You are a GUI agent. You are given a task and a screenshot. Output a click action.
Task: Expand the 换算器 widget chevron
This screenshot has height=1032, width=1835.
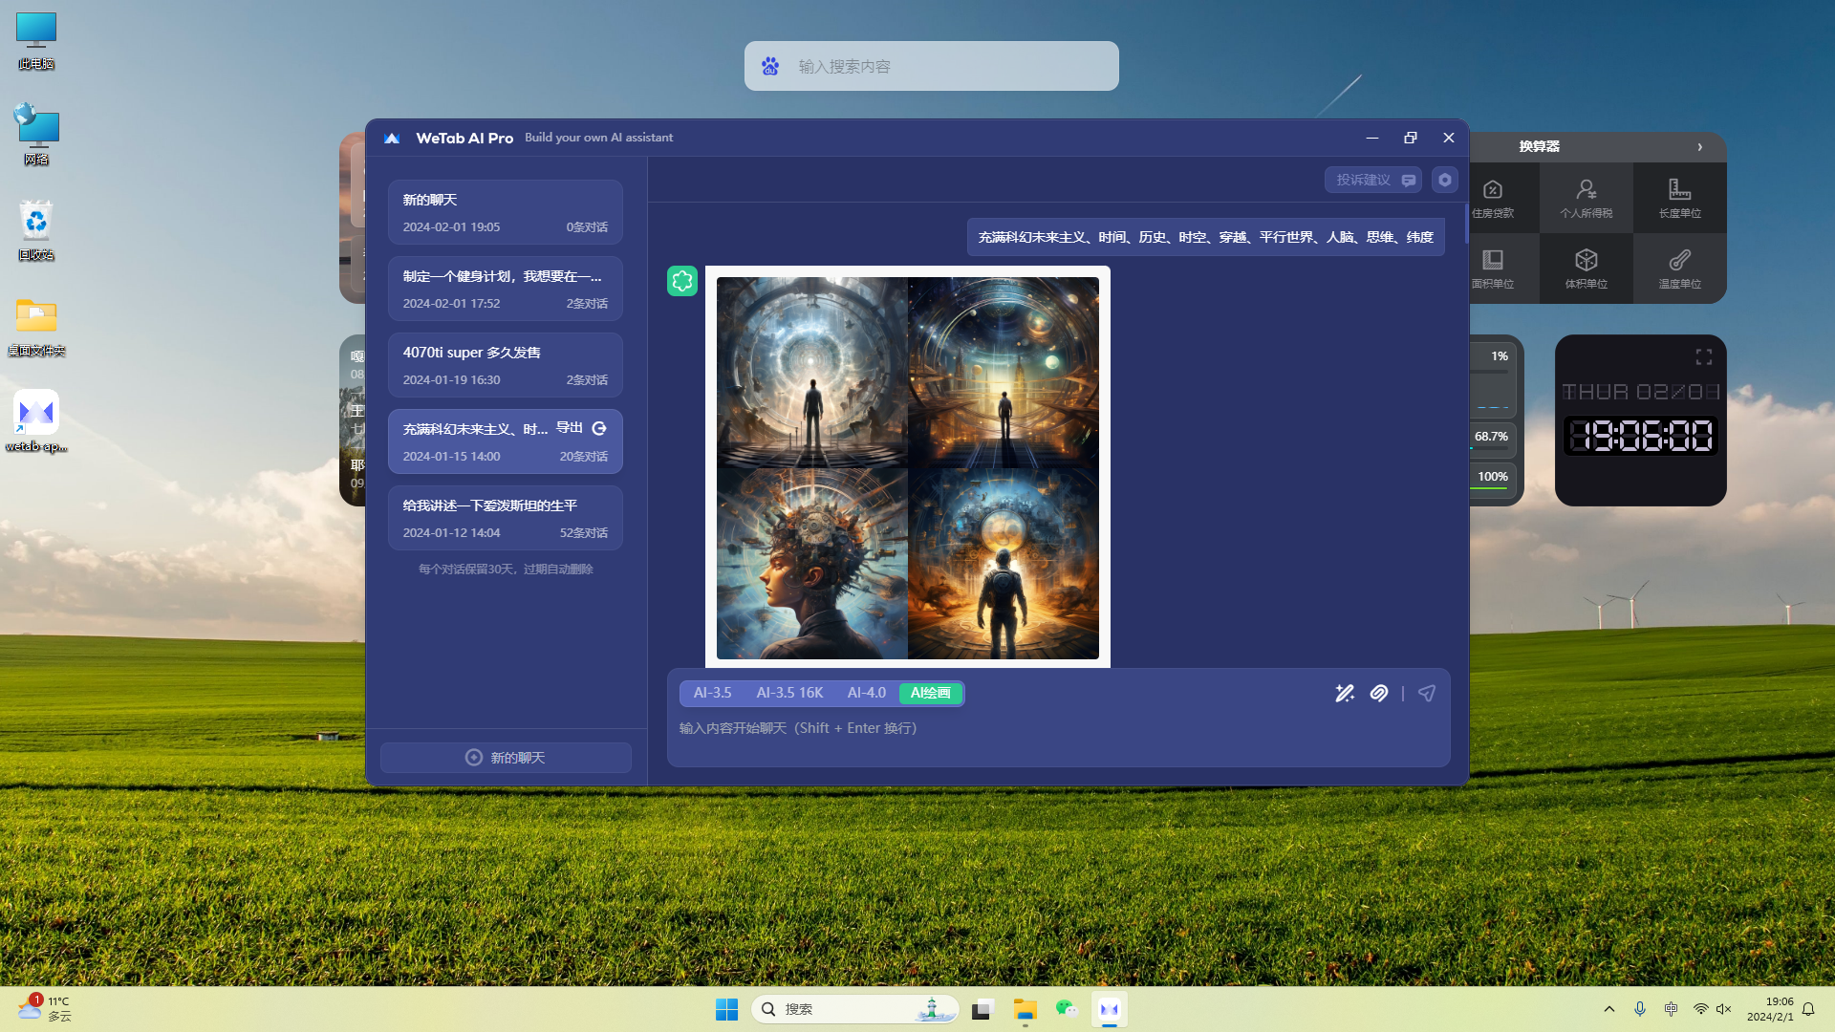(x=1699, y=147)
